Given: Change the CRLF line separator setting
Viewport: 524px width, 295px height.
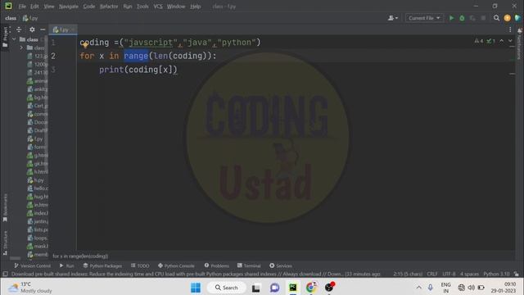Looking at the screenshot, I should point(432,274).
